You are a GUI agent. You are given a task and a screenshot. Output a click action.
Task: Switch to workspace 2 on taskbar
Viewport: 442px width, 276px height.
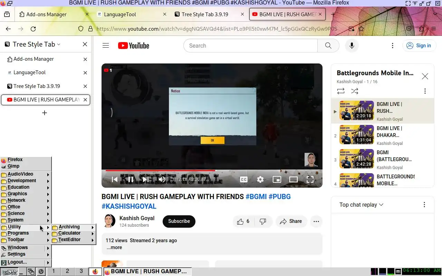pos(67,272)
